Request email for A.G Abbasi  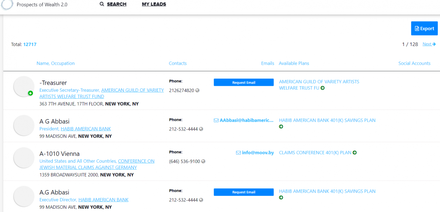243,192
